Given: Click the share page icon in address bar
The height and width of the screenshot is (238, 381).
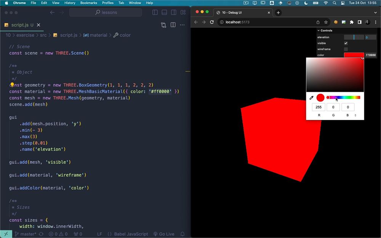Looking at the screenshot, I should (x=318, y=22).
